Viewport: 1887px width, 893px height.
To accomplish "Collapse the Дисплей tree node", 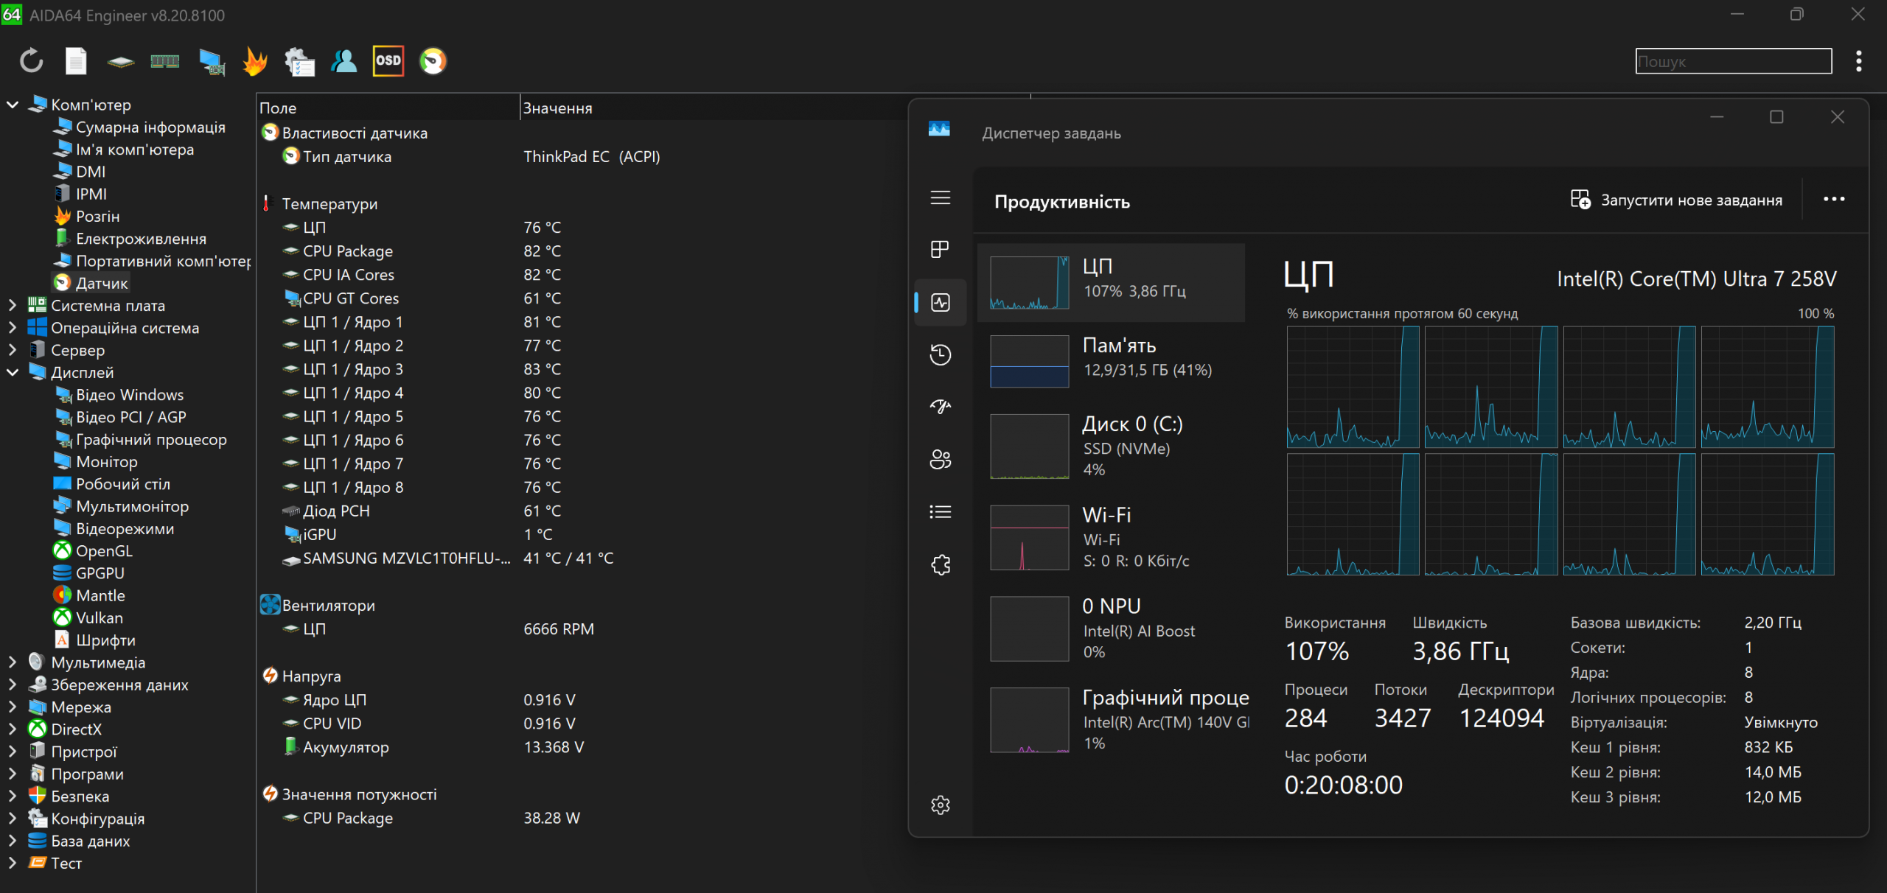I will tap(12, 372).
